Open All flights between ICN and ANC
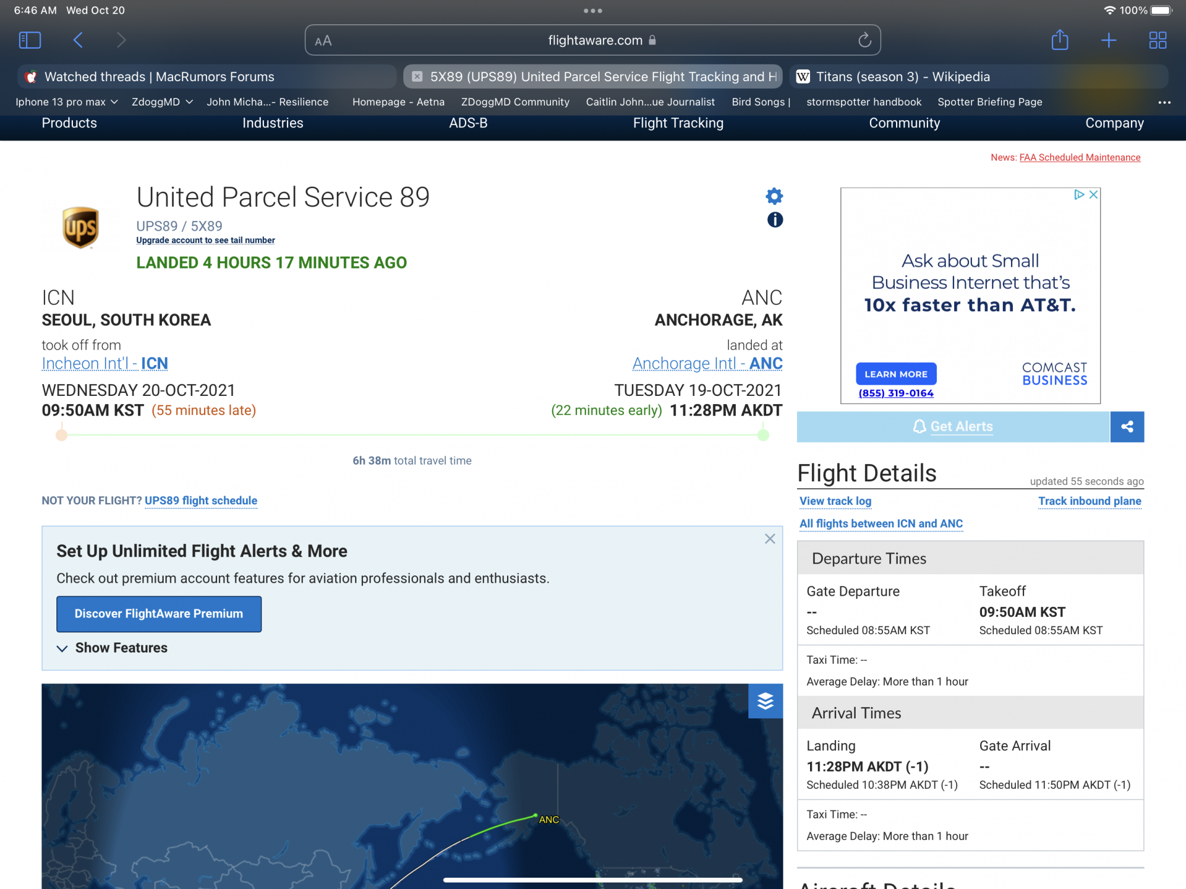Image resolution: width=1186 pixels, height=889 pixels. pos(881,523)
